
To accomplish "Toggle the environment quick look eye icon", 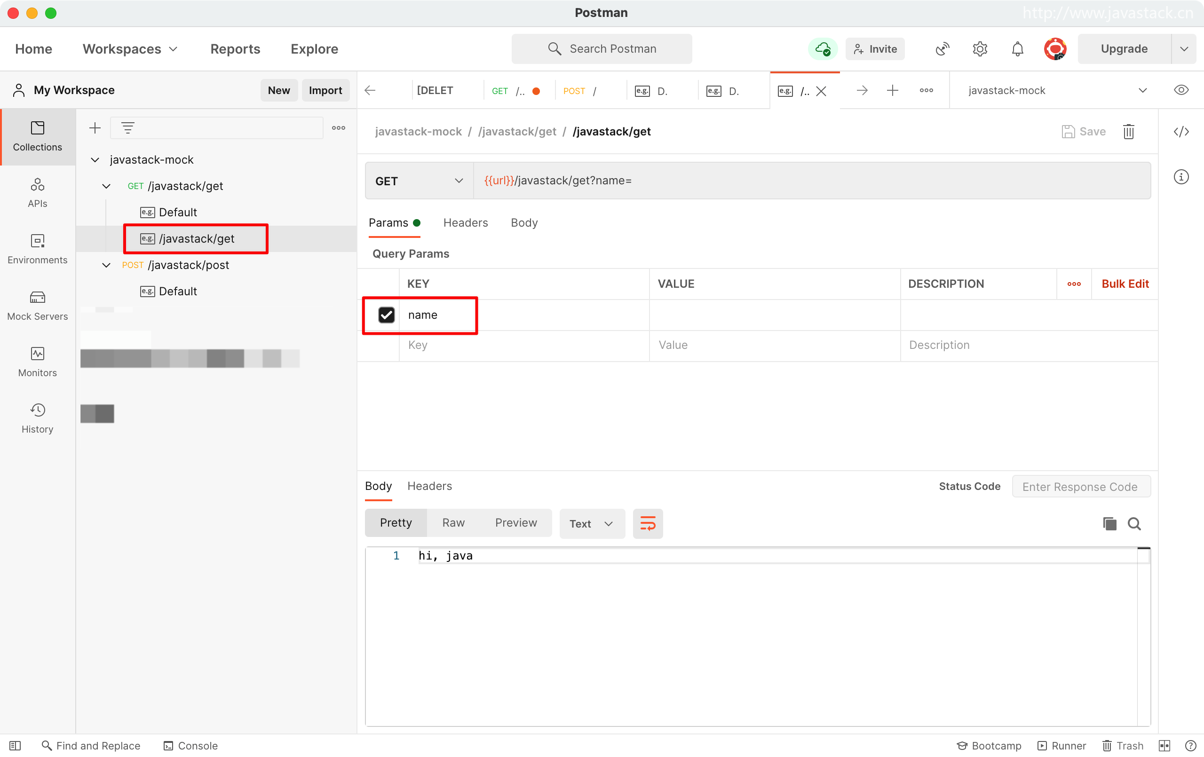I will (x=1181, y=90).
